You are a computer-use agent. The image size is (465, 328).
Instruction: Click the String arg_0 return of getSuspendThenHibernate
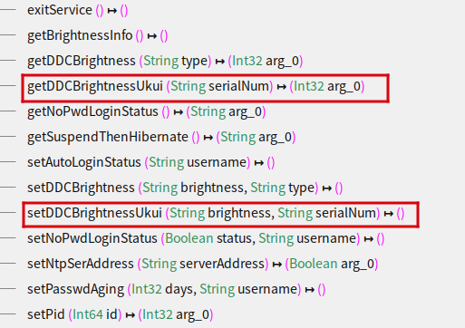click(x=257, y=137)
